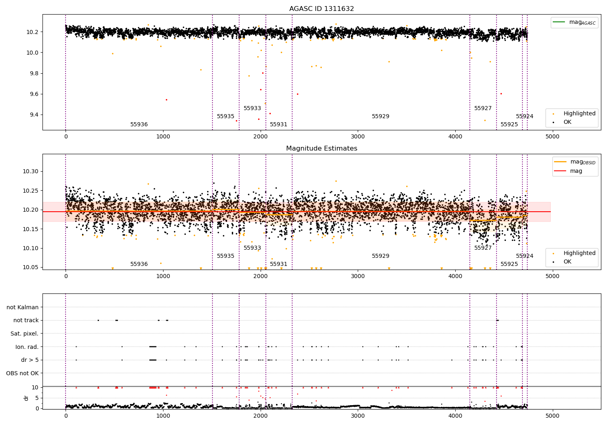Click the dr axis tick label 10 in the bottom panel
Viewport: 607px width, 425px height.
(35, 387)
